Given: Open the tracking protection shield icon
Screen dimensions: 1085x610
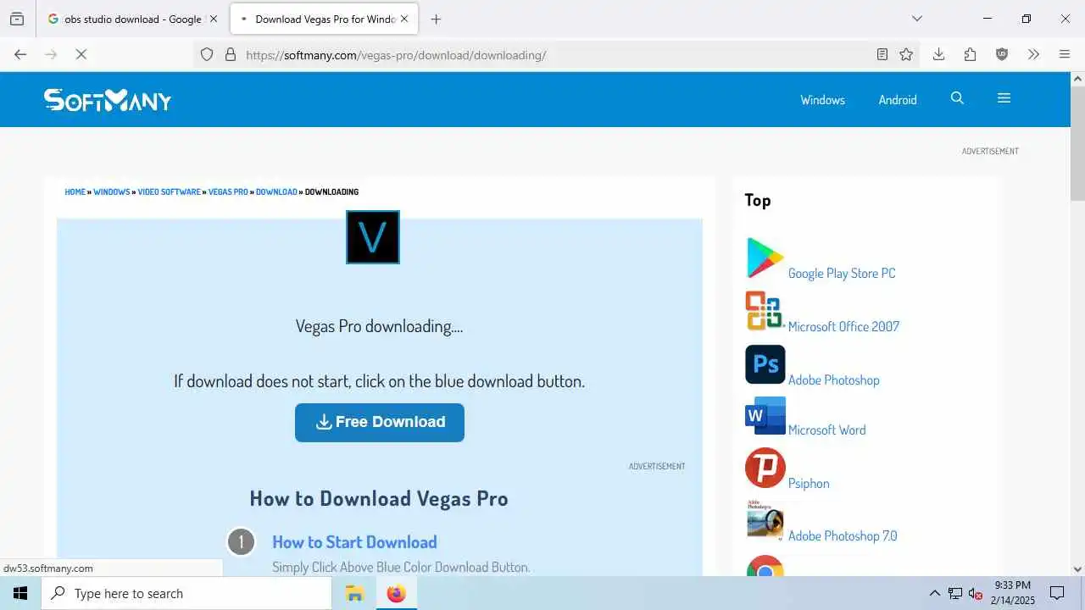Looking at the screenshot, I should pos(207,54).
